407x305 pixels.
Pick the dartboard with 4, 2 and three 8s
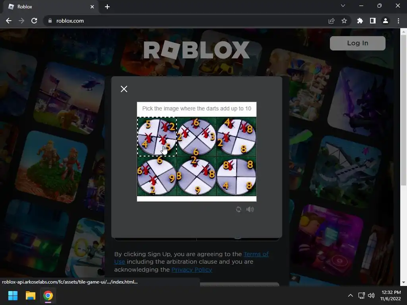click(236, 137)
